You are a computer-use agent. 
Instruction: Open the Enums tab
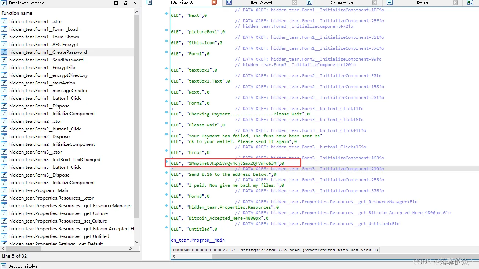(422, 3)
